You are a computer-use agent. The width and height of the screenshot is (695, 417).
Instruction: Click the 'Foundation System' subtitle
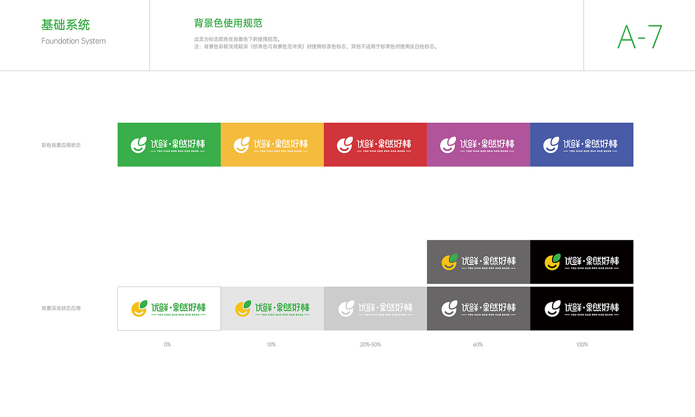73,41
